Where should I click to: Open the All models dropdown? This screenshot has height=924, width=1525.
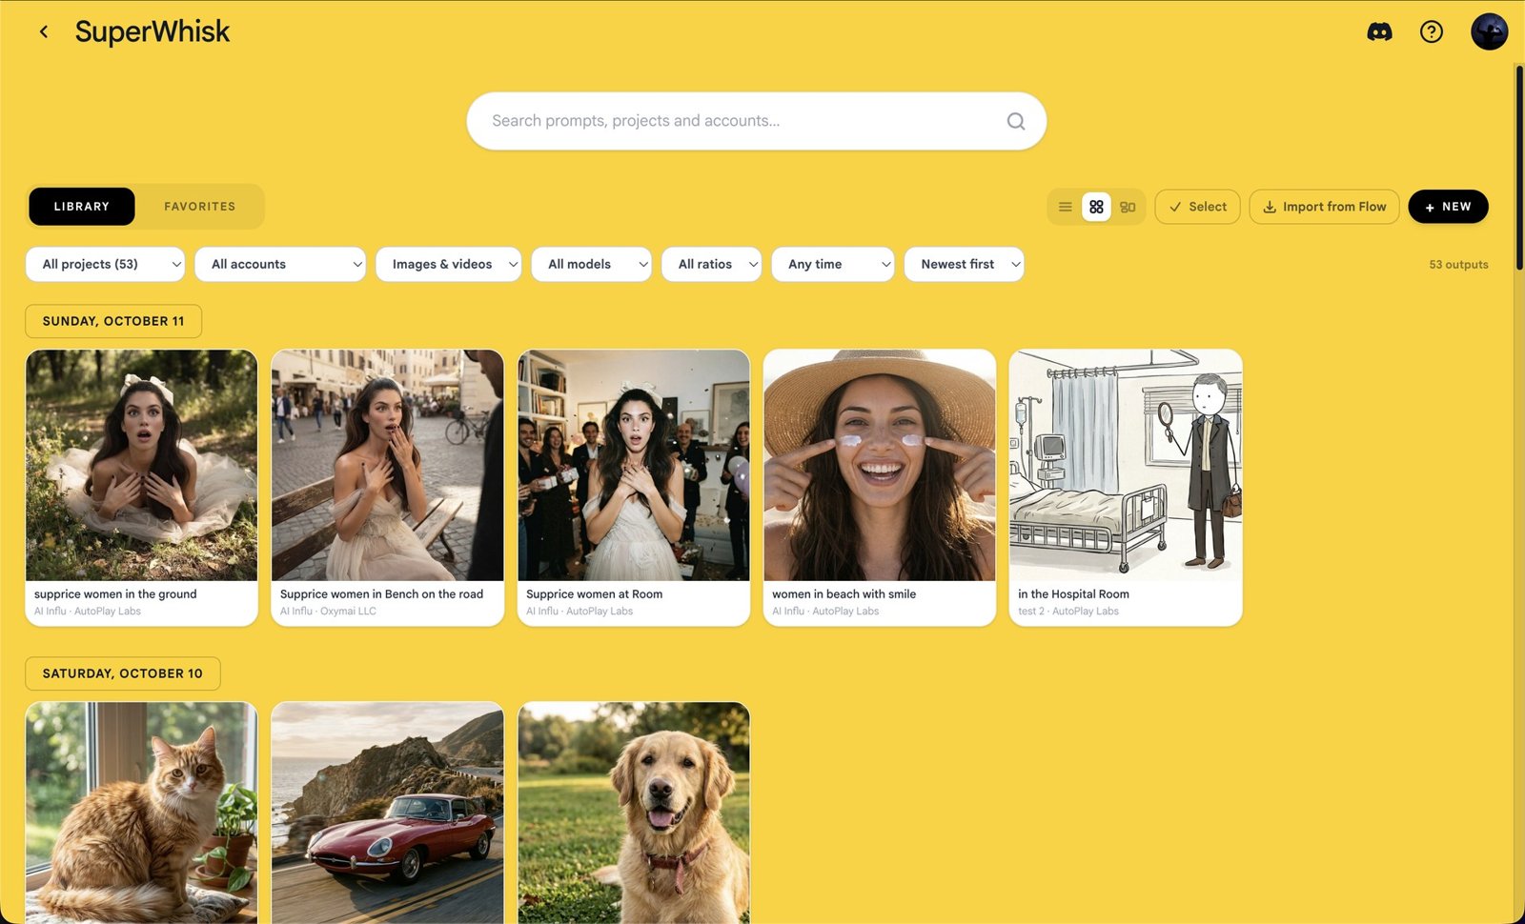point(591,264)
